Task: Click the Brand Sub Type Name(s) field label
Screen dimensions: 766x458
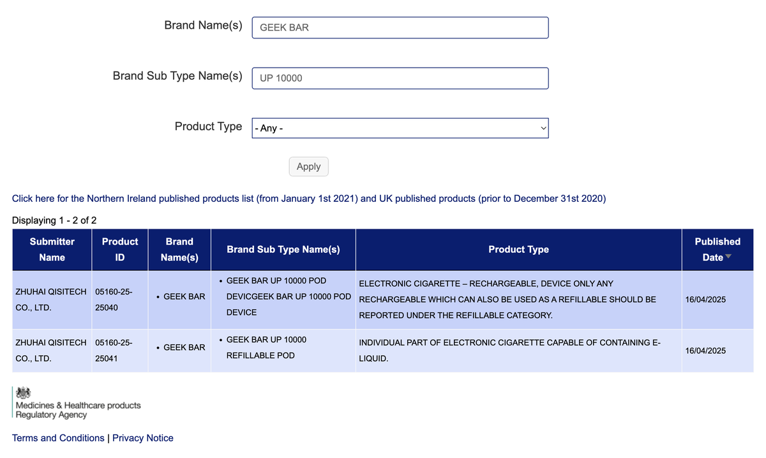Action: 177,76
